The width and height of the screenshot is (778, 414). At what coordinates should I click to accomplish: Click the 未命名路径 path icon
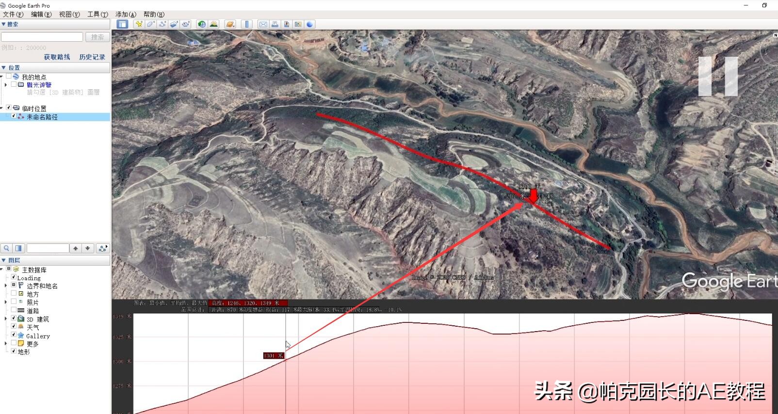pos(21,117)
